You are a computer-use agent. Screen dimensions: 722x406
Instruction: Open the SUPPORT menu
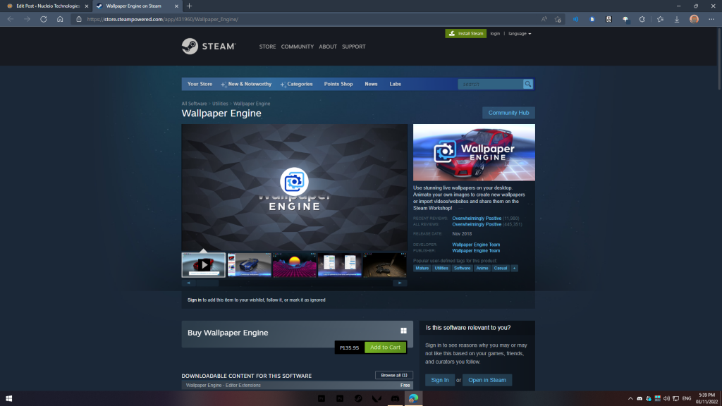coord(354,47)
